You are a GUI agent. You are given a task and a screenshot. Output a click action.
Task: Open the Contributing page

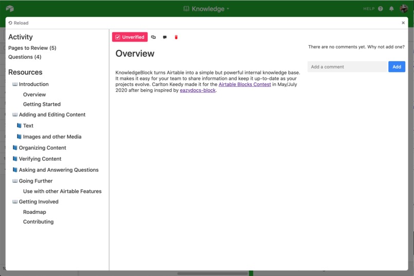tap(39, 222)
